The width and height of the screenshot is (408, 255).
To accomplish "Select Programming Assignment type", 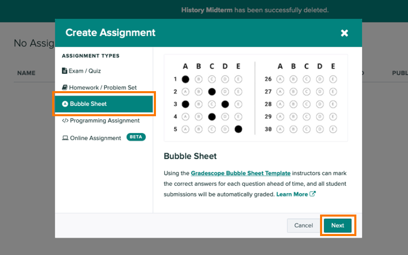I will (x=101, y=121).
